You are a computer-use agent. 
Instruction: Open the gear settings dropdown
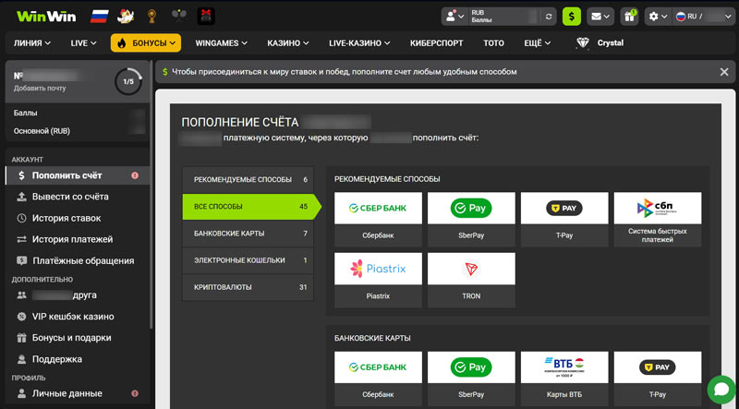(658, 17)
